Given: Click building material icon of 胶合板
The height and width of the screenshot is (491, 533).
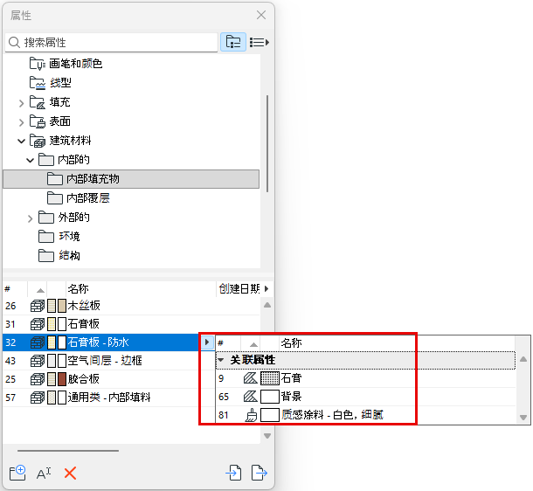Looking at the screenshot, I should pyautogui.click(x=38, y=379).
